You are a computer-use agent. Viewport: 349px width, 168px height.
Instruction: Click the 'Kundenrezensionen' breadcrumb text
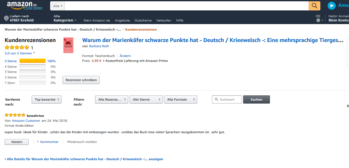click(x=141, y=29)
